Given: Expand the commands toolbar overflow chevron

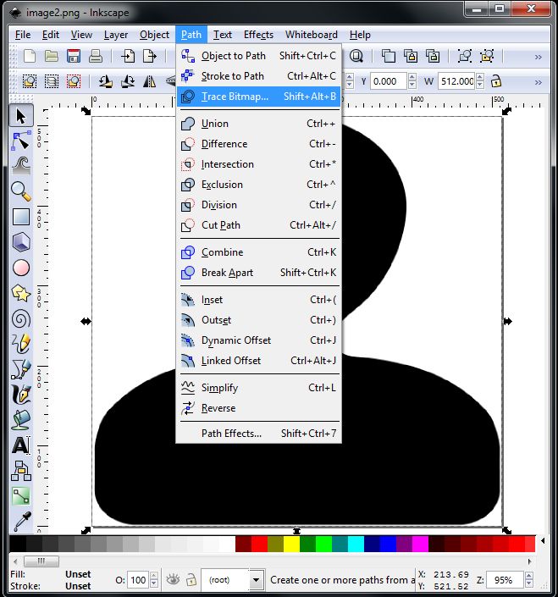Looking at the screenshot, I should [x=538, y=57].
